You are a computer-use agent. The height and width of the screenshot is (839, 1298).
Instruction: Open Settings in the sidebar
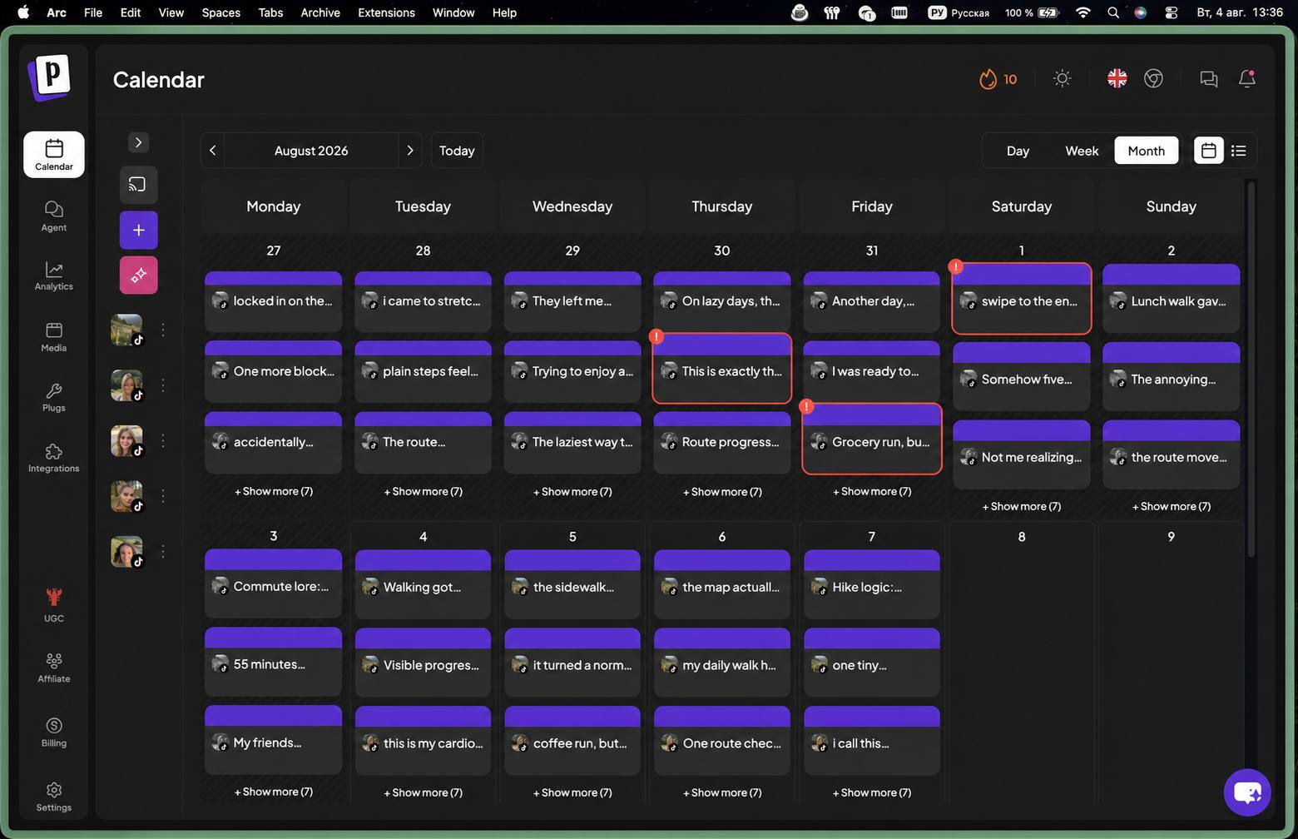click(x=53, y=796)
